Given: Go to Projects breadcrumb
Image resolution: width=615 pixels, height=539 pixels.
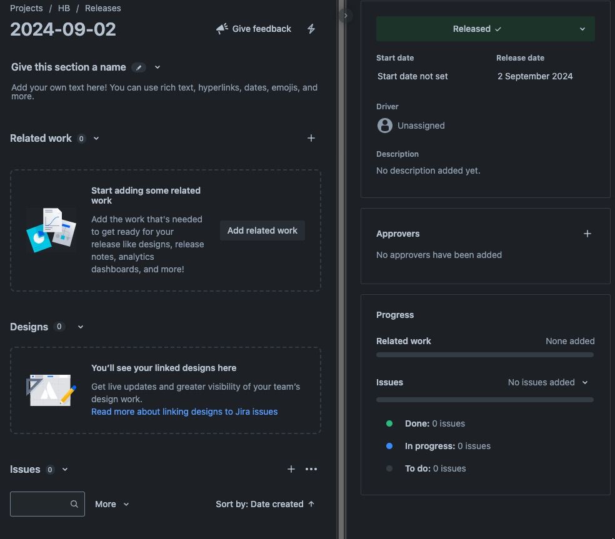Looking at the screenshot, I should coord(26,8).
